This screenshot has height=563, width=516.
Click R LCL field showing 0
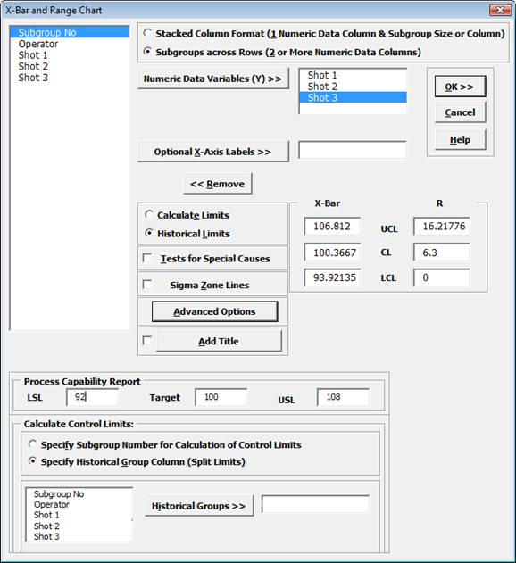[442, 277]
